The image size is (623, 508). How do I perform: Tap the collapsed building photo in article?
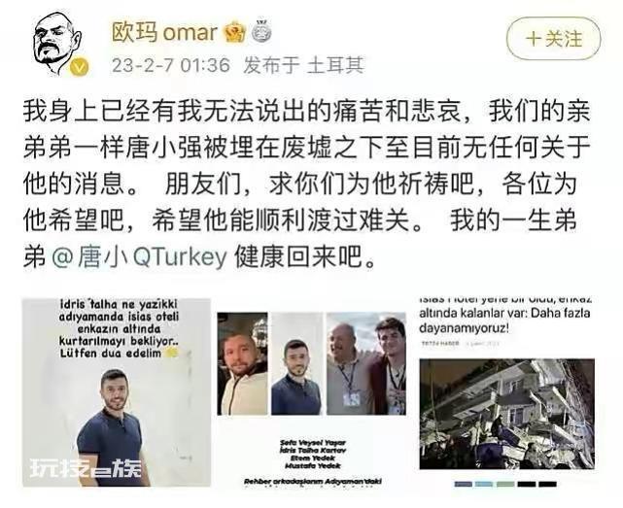pos(507,414)
